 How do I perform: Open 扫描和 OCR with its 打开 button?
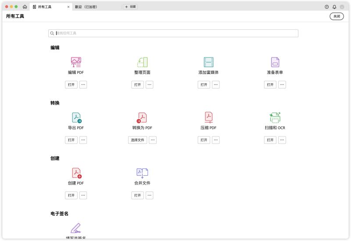270,140
